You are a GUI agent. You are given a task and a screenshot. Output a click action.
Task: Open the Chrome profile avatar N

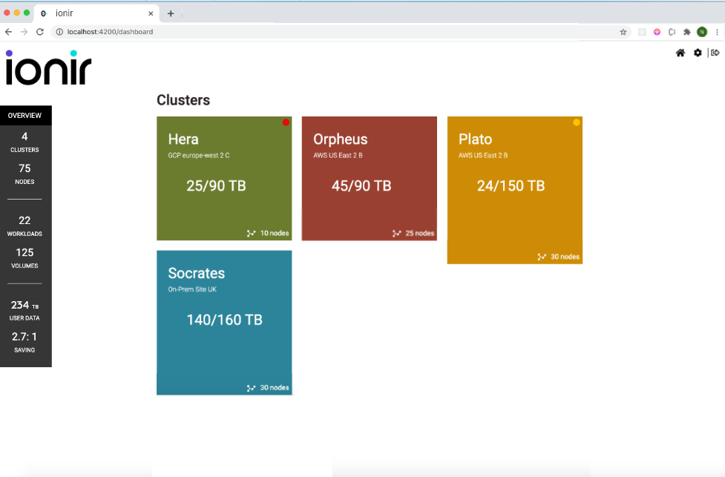[x=702, y=32]
